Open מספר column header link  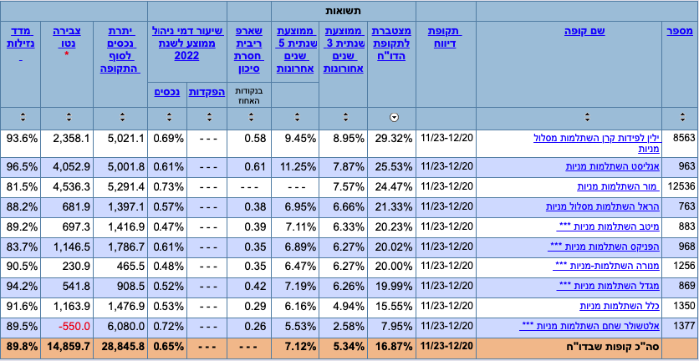click(x=680, y=32)
